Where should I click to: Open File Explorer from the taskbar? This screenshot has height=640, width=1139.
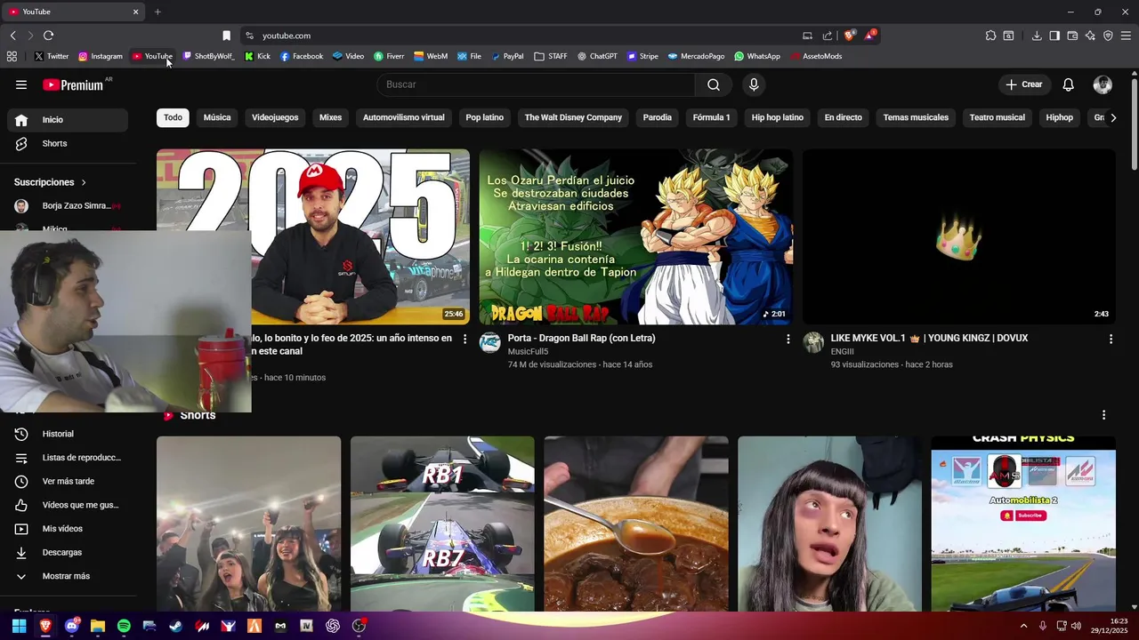tap(98, 626)
